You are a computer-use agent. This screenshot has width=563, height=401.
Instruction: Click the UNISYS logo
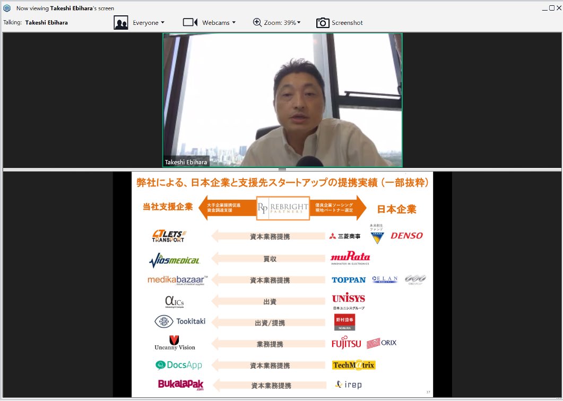348,301
